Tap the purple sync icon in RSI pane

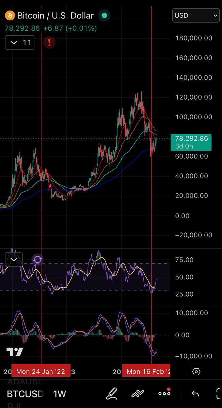[37, 260]
